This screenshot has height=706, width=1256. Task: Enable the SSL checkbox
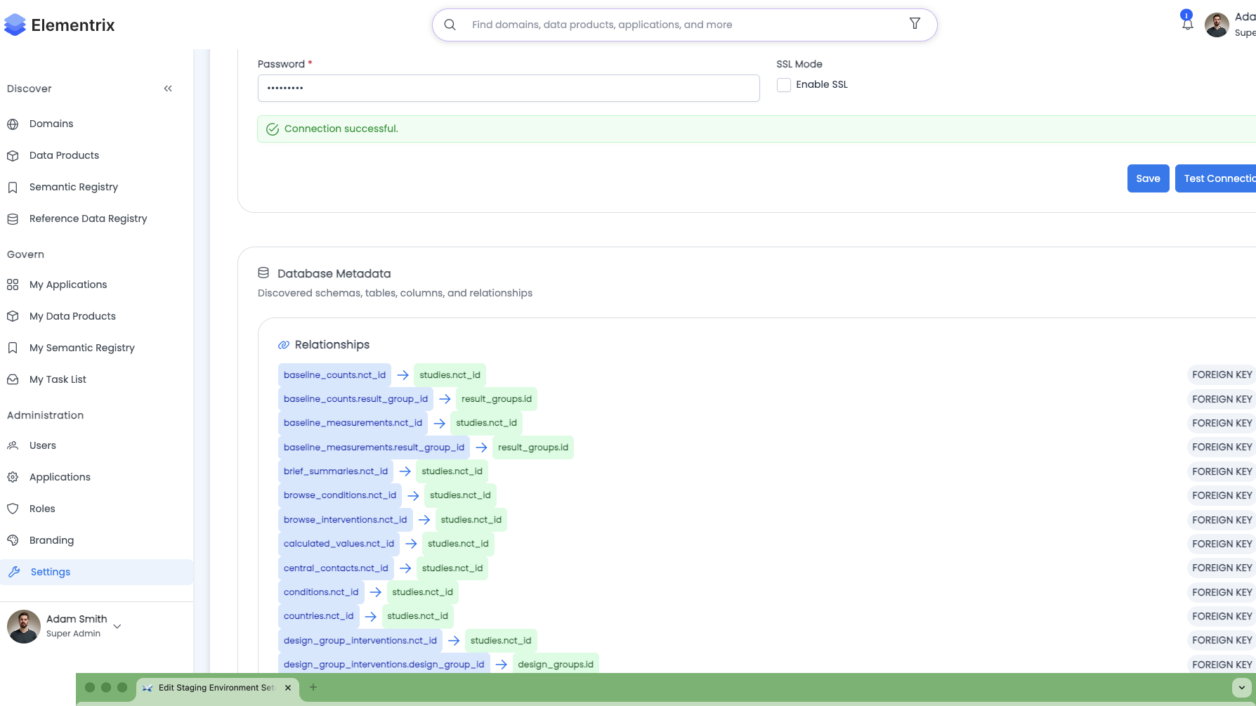point(784,85)
